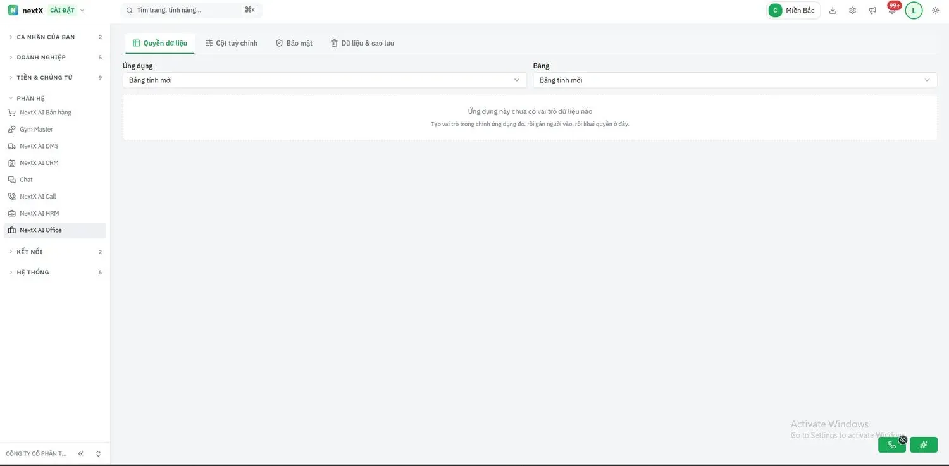Open the Ứng dụng dropdown
The height and width of the screenshot is (466, 949).
[x=325, y=80]
